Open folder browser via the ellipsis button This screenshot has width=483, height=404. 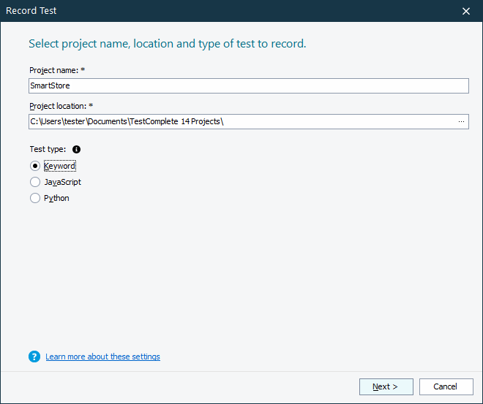click(461, 121)
